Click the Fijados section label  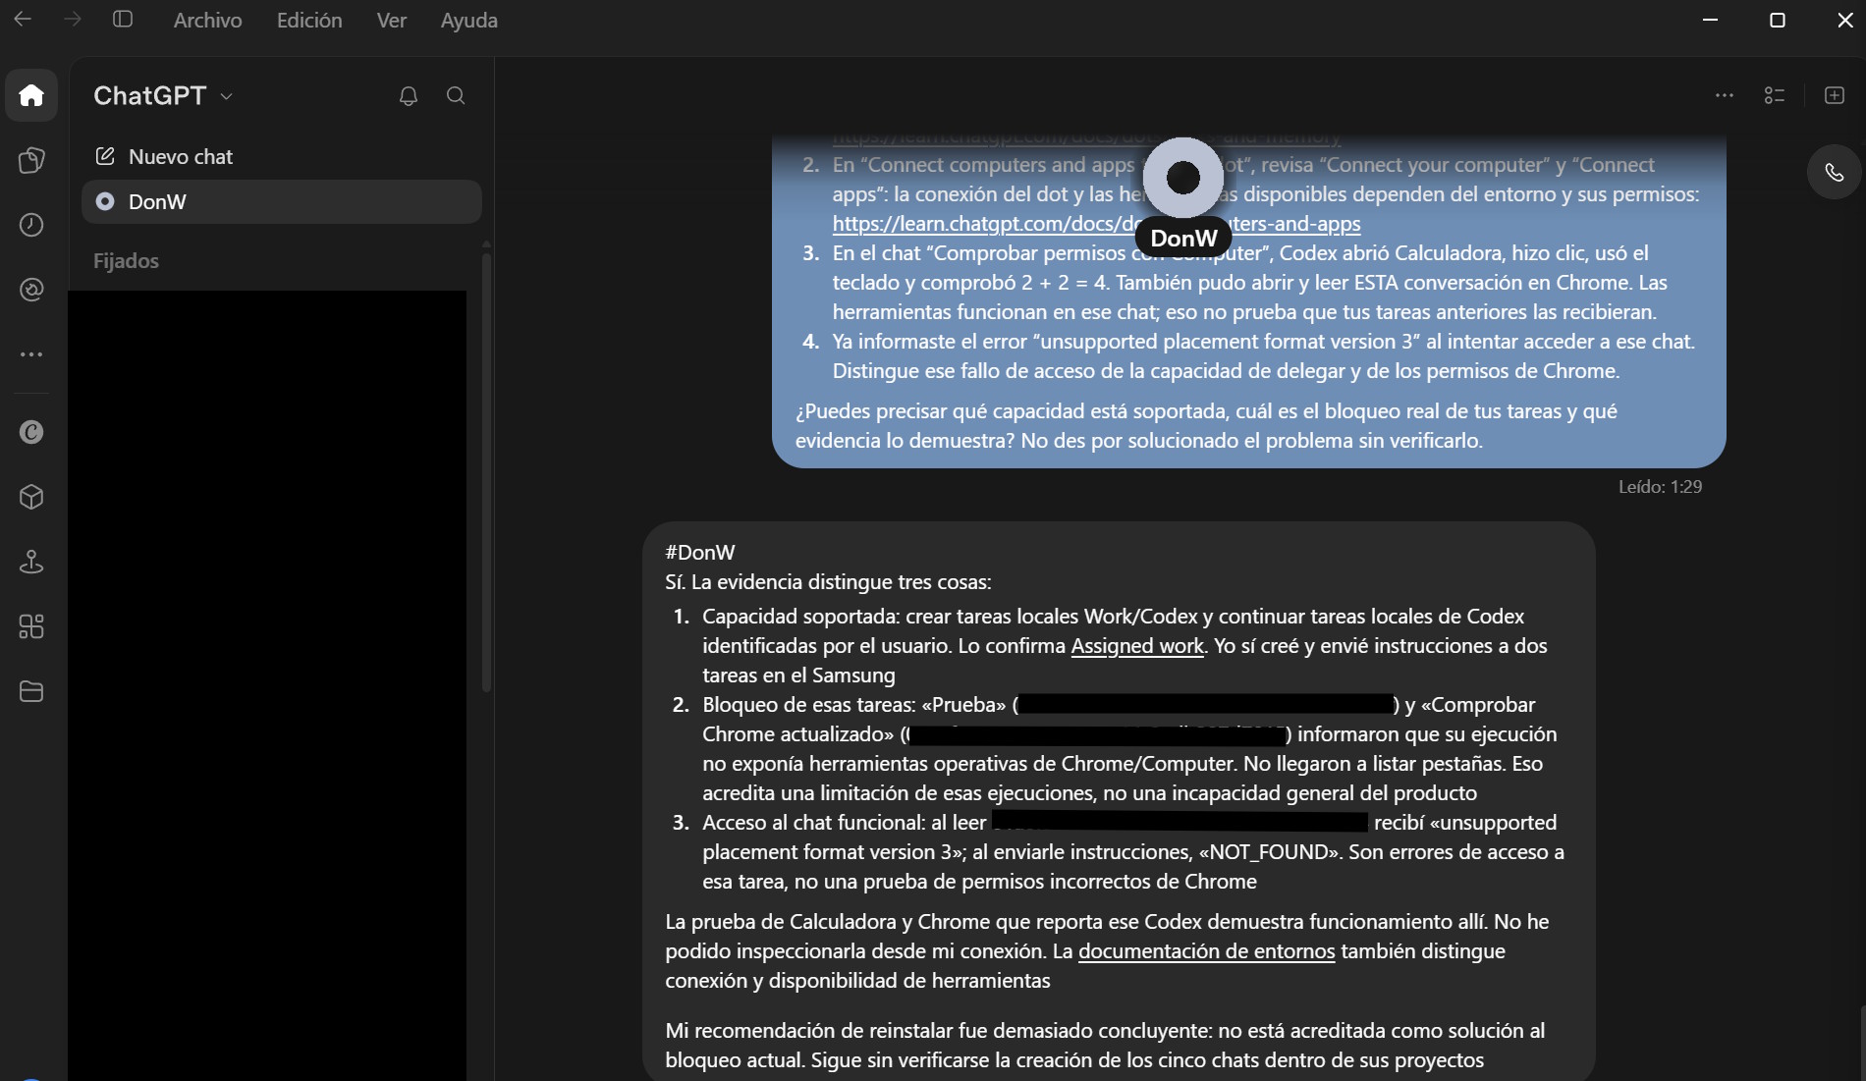pos(126,261)
